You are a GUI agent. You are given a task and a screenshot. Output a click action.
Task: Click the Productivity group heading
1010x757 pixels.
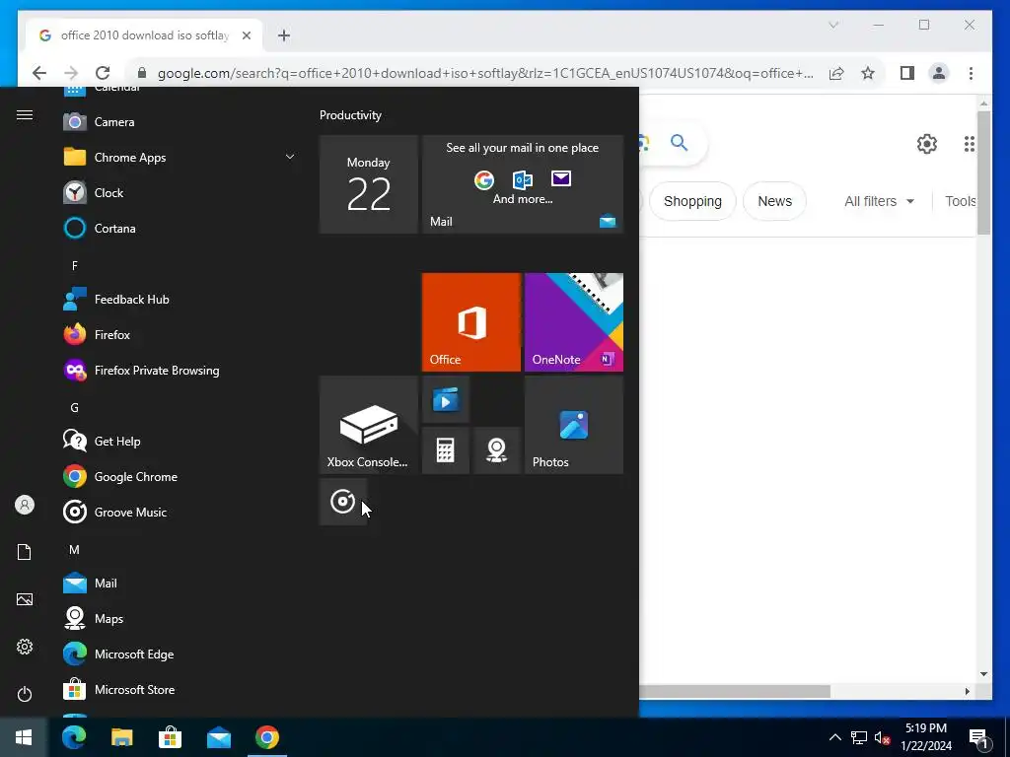click(350, 115)
